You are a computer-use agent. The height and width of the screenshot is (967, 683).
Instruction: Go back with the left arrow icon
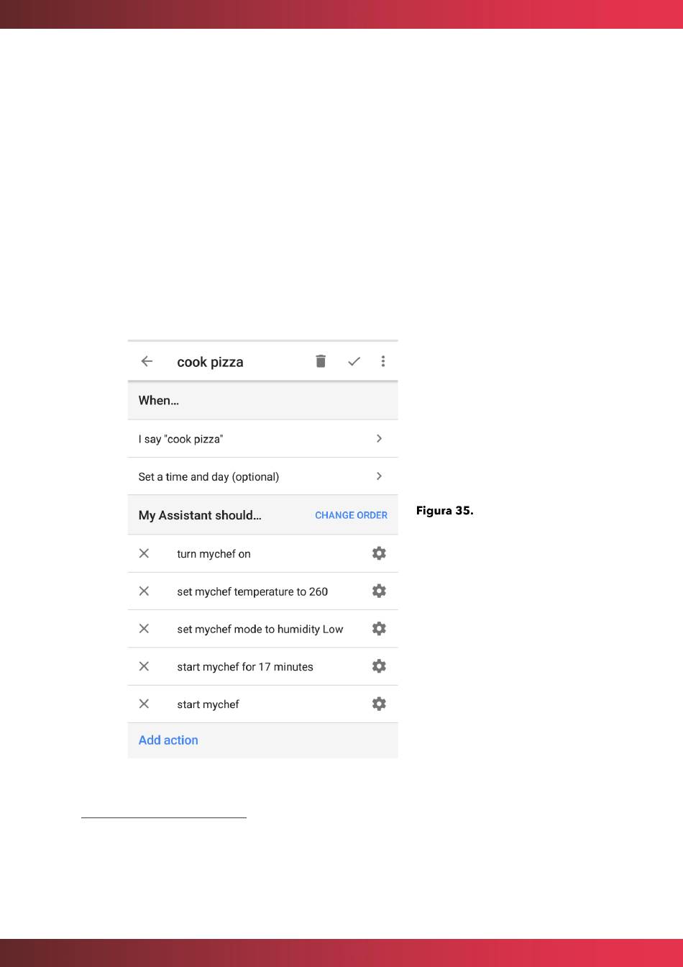(x=147, y=361)
